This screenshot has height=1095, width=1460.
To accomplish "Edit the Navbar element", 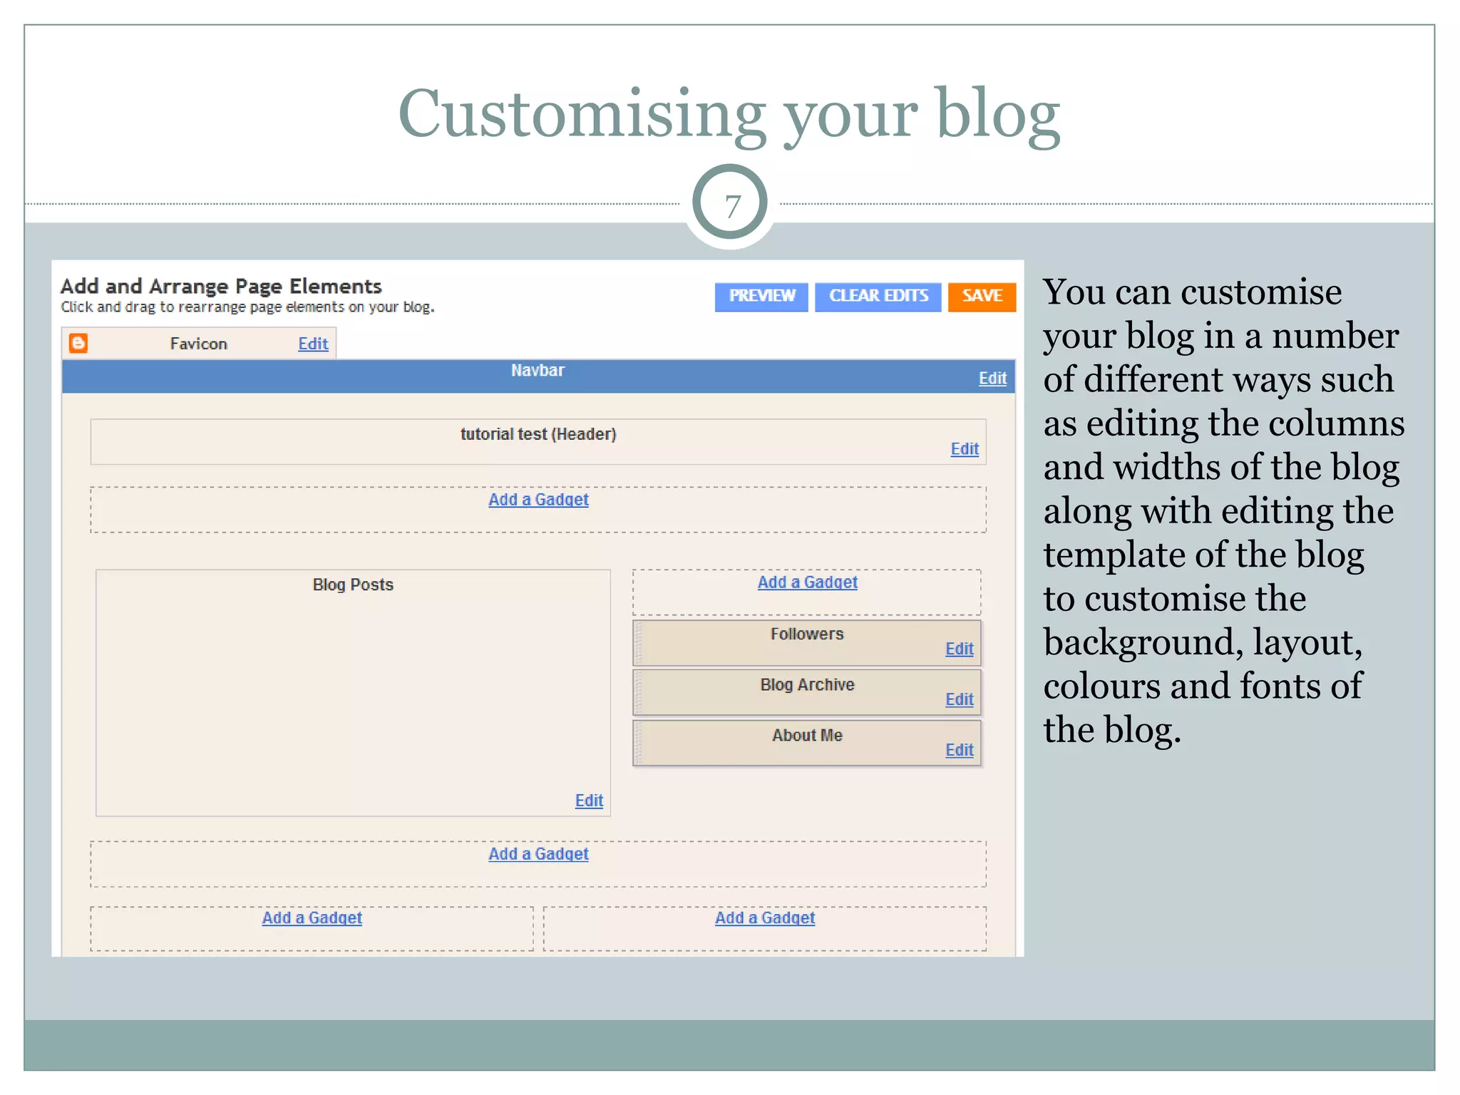I will (992, 379).
